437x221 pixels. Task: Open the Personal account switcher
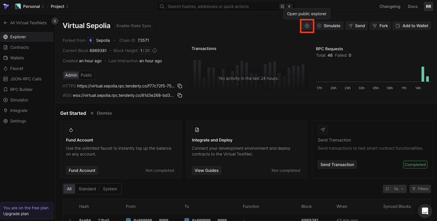pyautogui.click(x=30, y=6)
